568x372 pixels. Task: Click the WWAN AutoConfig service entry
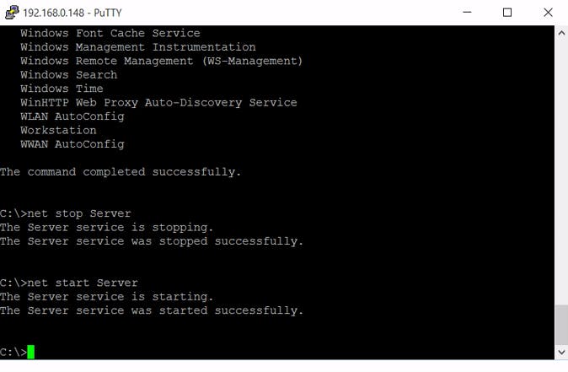72,144
